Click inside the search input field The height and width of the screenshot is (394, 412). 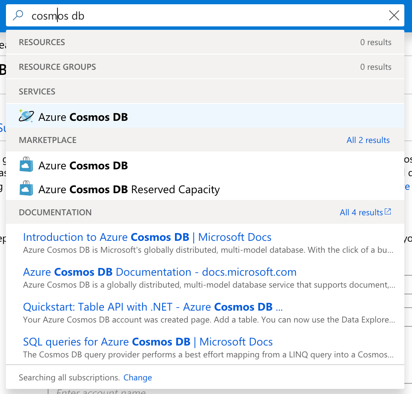coord(170,15)
